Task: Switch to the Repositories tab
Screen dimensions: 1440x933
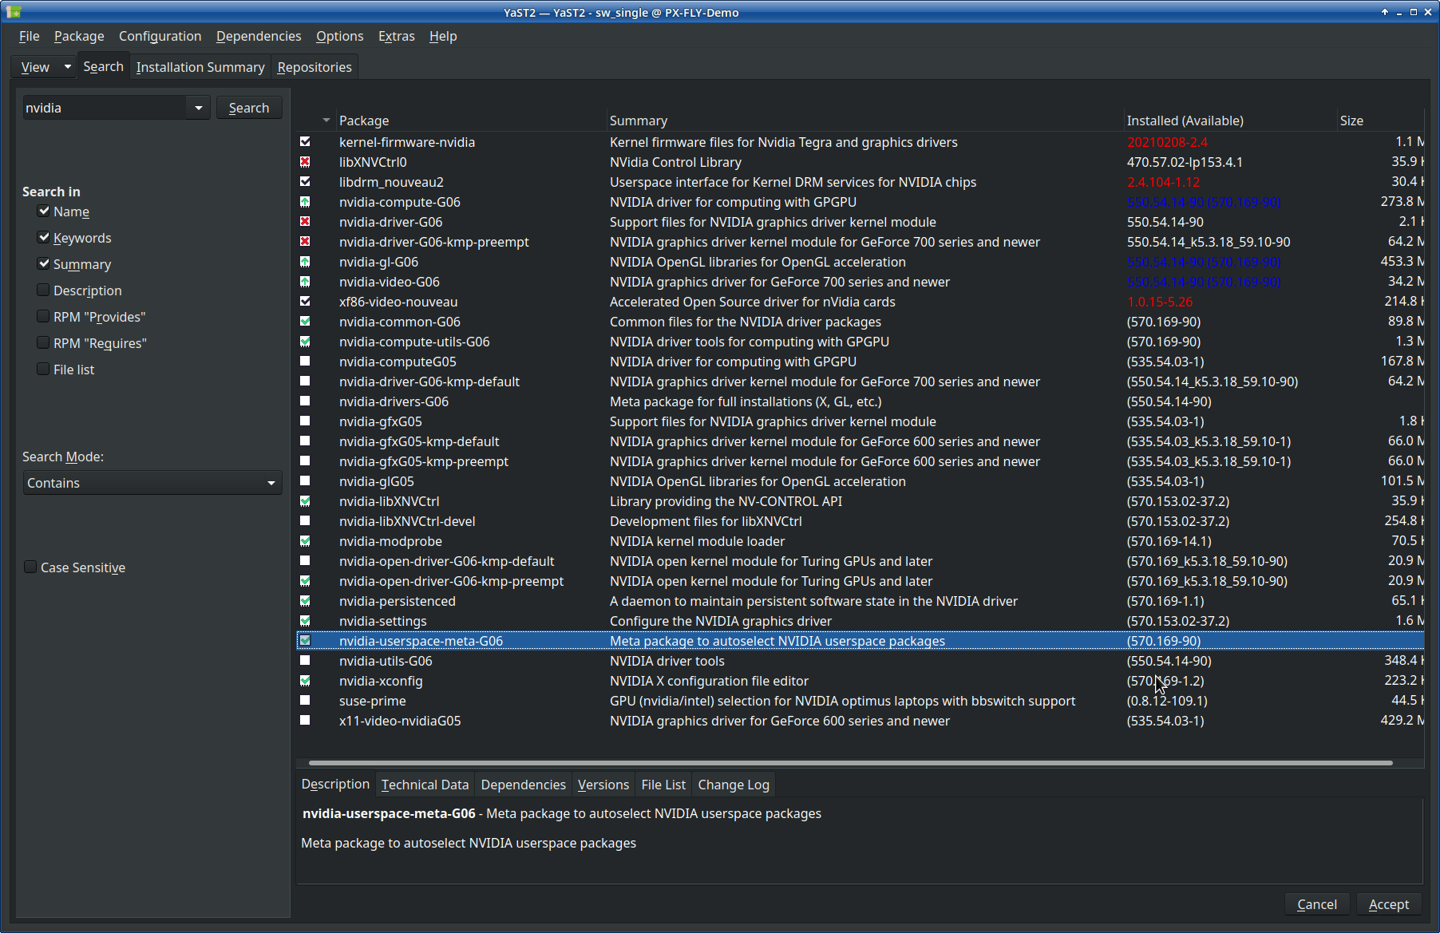Action: tap(314, 67)
